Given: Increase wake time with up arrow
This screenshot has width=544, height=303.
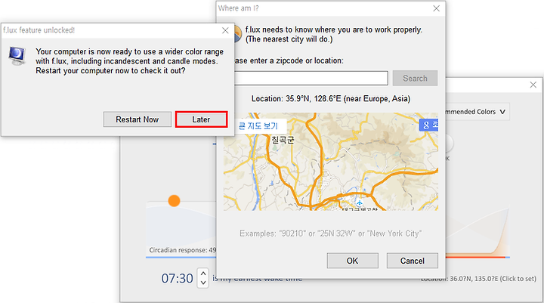Looking at the screenshot, I should pyautogui.click(x=203, y=274).
